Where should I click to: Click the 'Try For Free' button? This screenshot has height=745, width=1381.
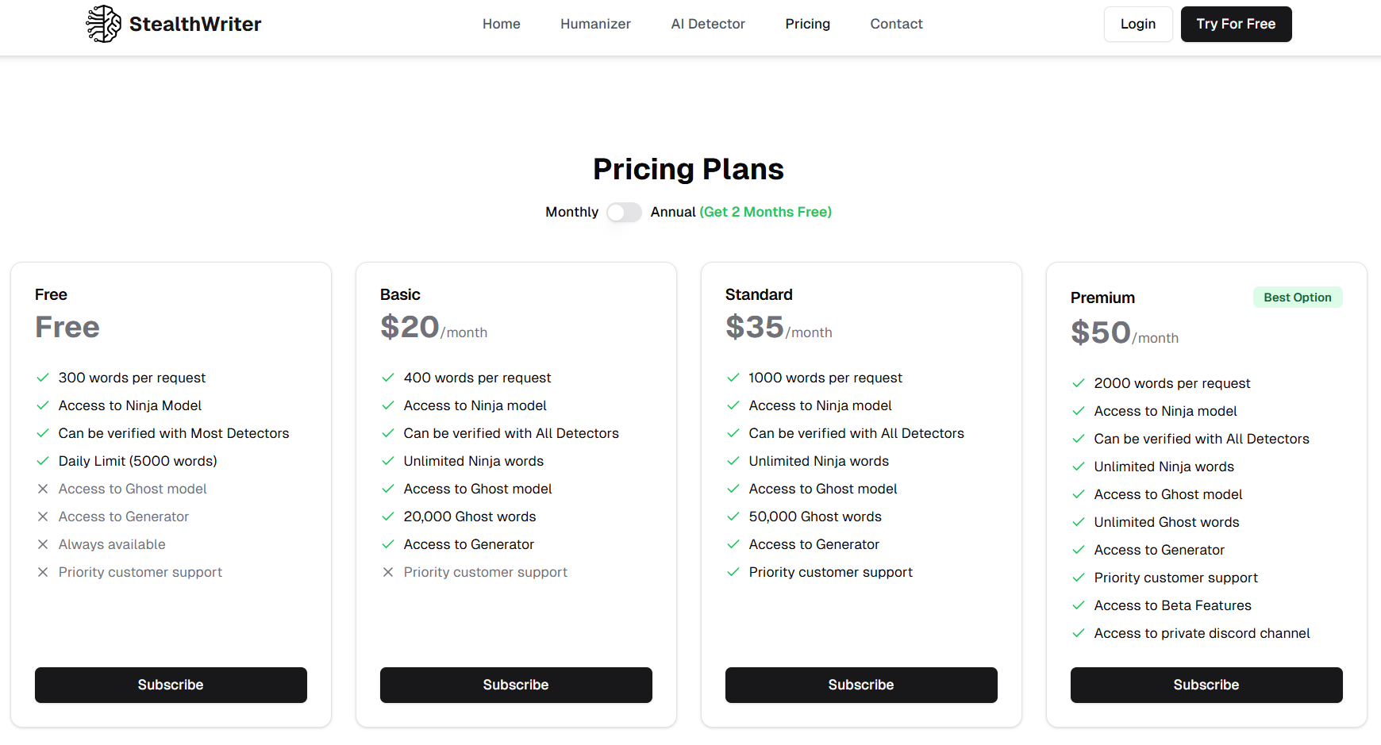(1236, 24)
